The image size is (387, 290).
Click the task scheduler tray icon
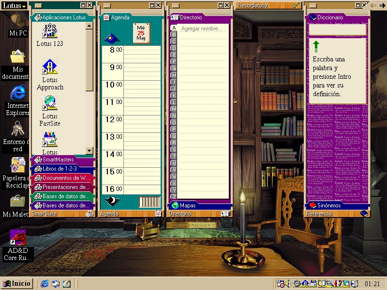click(281, 284)
